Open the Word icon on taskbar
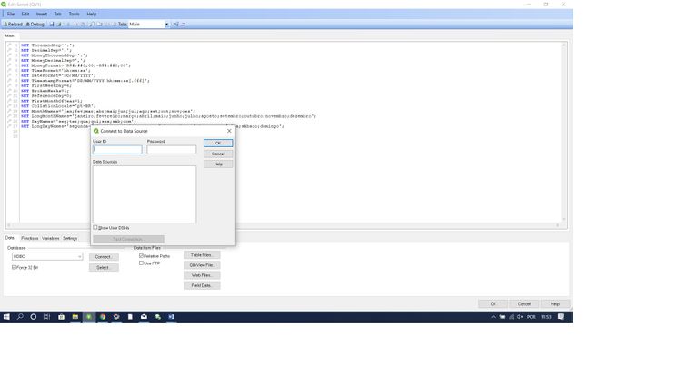Image resolution: width=688 pixels, height=387 pixels. click(172, 316)
